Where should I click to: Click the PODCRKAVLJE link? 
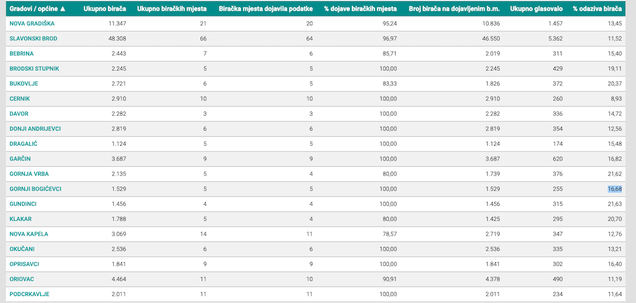pyautogui.click(x=29, y=294)
